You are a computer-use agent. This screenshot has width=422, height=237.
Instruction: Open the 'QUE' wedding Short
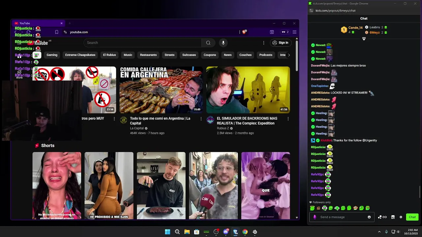tap(266, 186)
